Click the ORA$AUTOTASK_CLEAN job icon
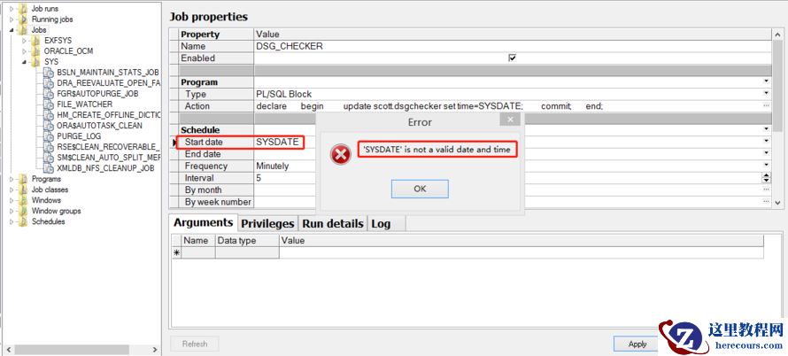Image resolution: width=788 pixels, height=356 pixels. click(x=48, y=125)
